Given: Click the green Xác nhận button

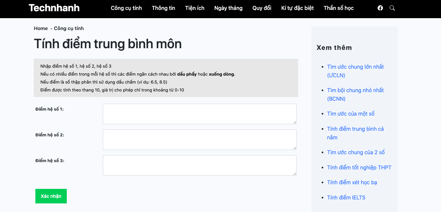Looking at the screenshot, I should point(51,196).
